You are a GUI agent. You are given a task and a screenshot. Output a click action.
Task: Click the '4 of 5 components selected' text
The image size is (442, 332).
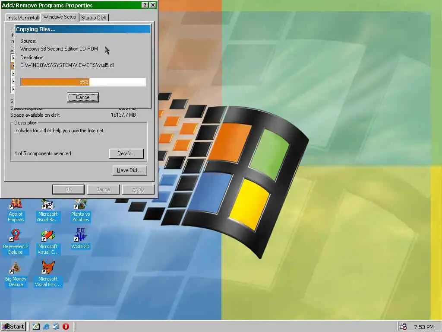point(43,153)
